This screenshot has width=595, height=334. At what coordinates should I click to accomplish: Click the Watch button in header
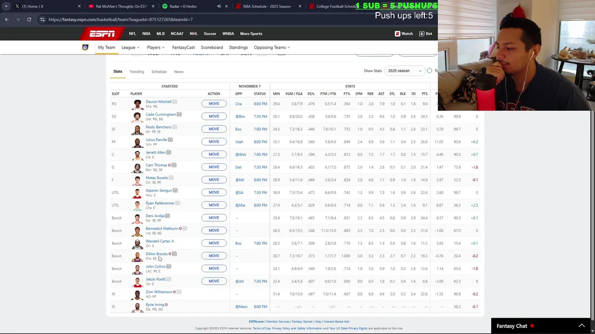(x=403, y=33)
